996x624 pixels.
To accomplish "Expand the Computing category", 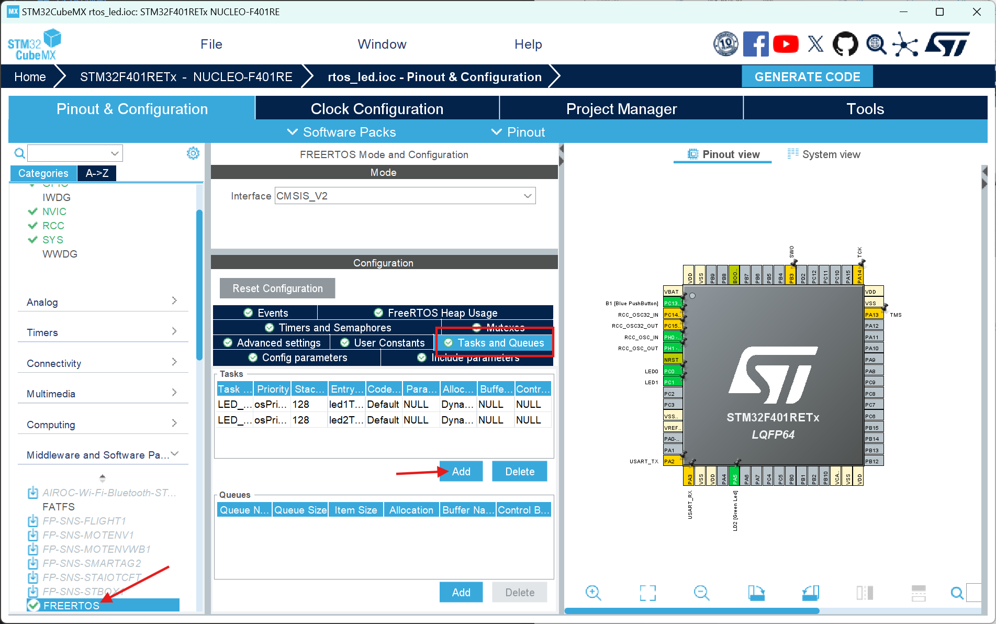I will [103, 425].
